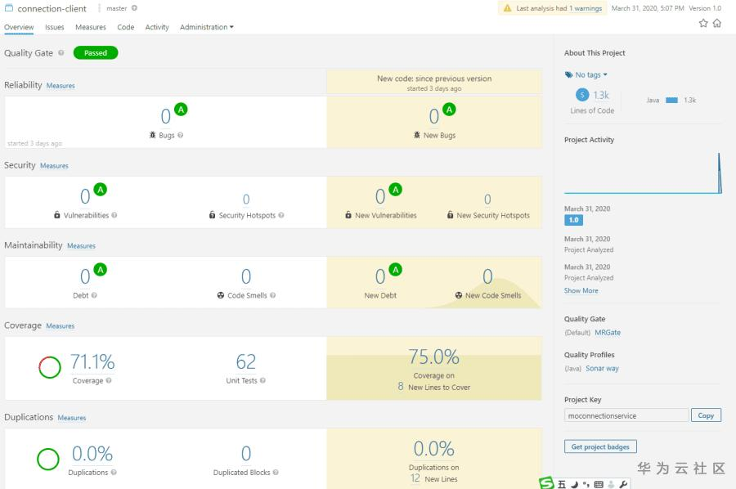Click the 12 New Lines value
This screenshot has height=489, width=736.
[x=415, y=478]
